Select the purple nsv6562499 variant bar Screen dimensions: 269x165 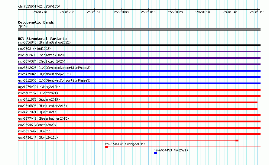pyautogui.click(x=139, y=58)
